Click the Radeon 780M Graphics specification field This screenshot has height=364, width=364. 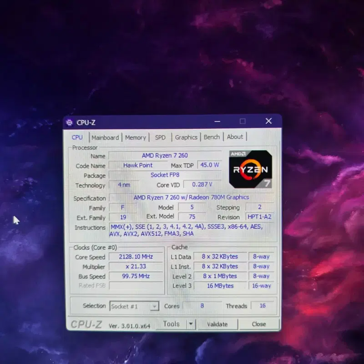191,197
